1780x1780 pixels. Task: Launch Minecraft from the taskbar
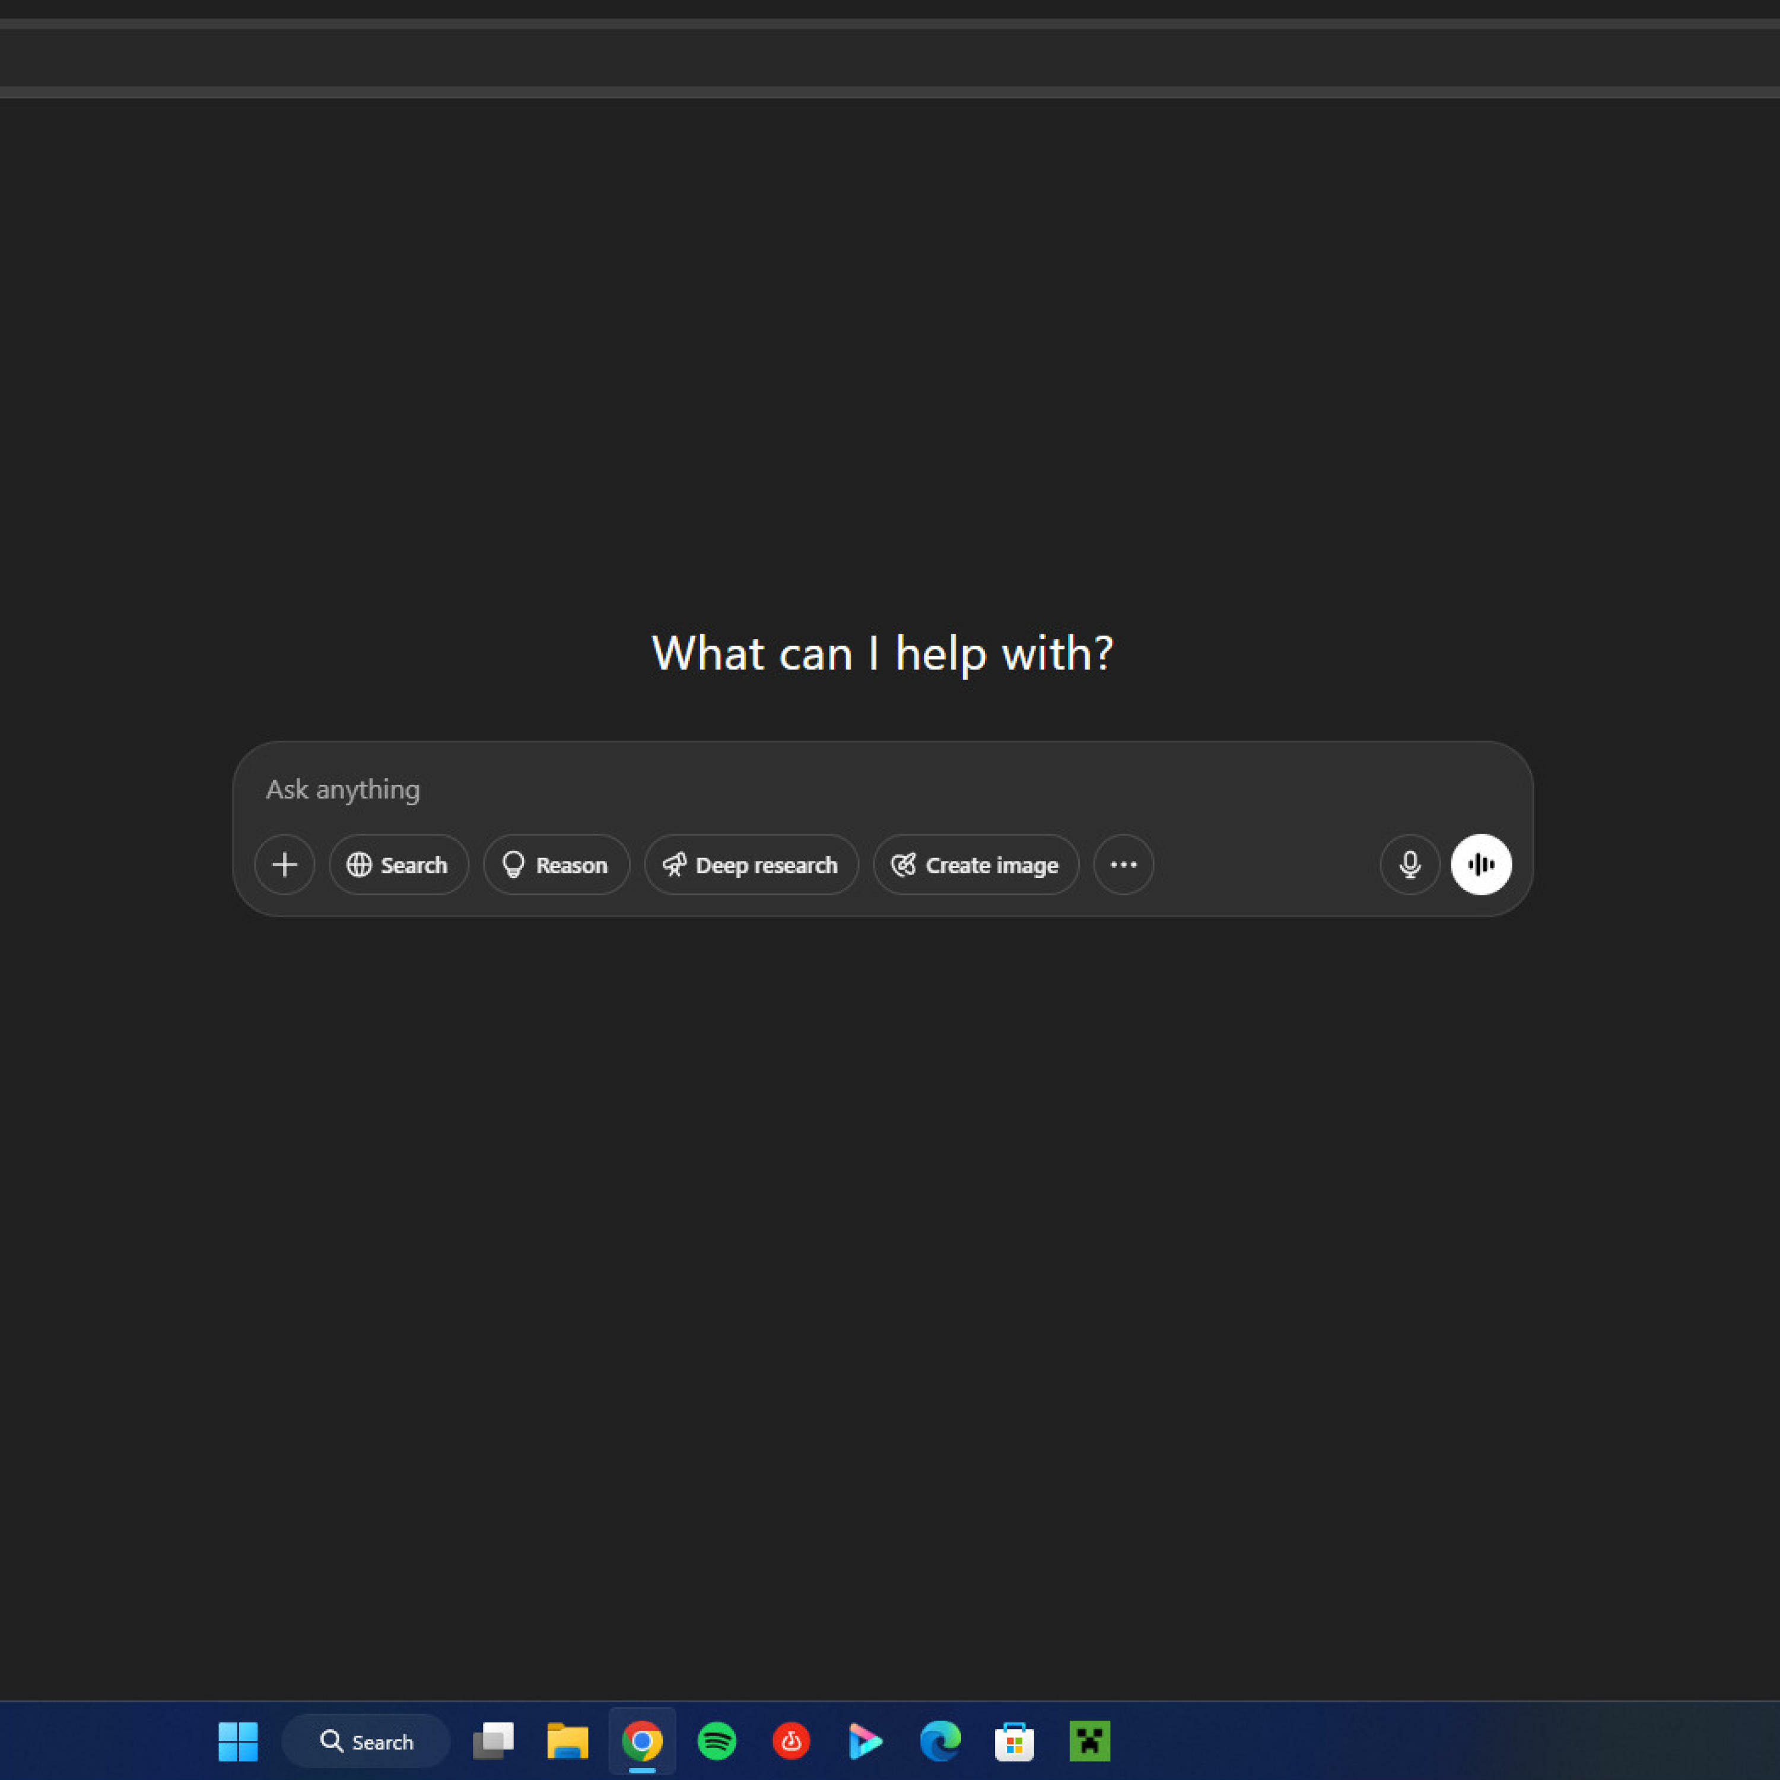point(1089,1741)
